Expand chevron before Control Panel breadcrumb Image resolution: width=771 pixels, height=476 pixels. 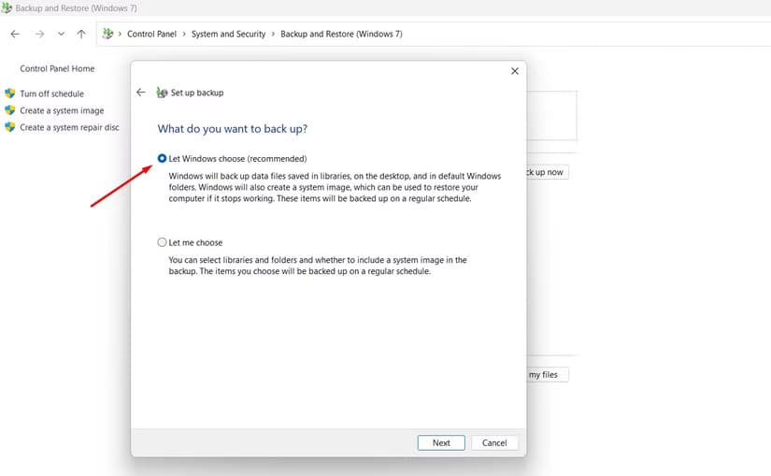(120, 34)
